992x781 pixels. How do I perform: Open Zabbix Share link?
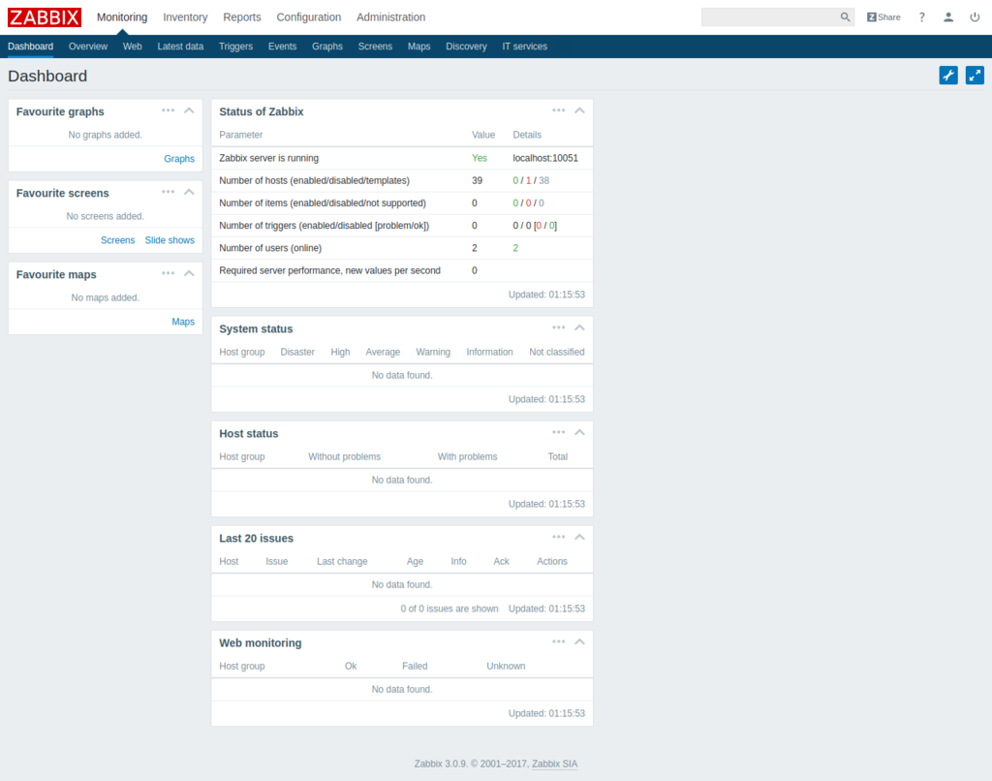[x=883, y=17]
